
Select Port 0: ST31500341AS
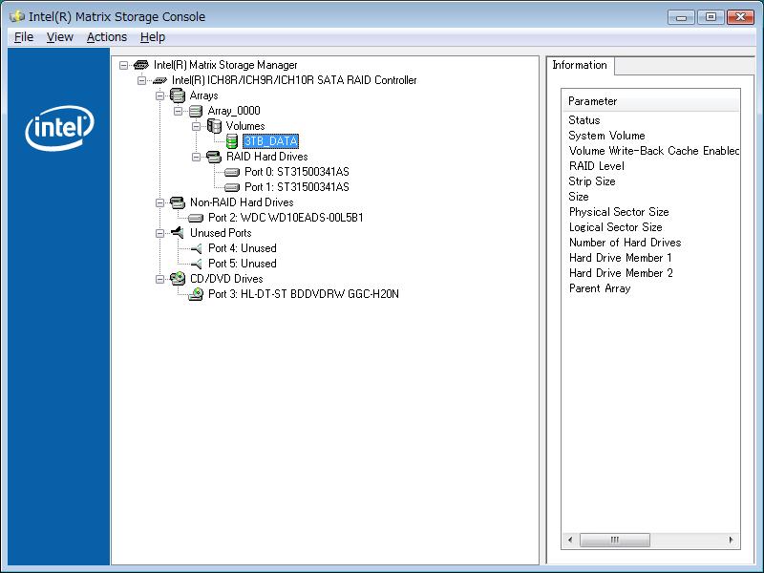(x=296, y=172)
